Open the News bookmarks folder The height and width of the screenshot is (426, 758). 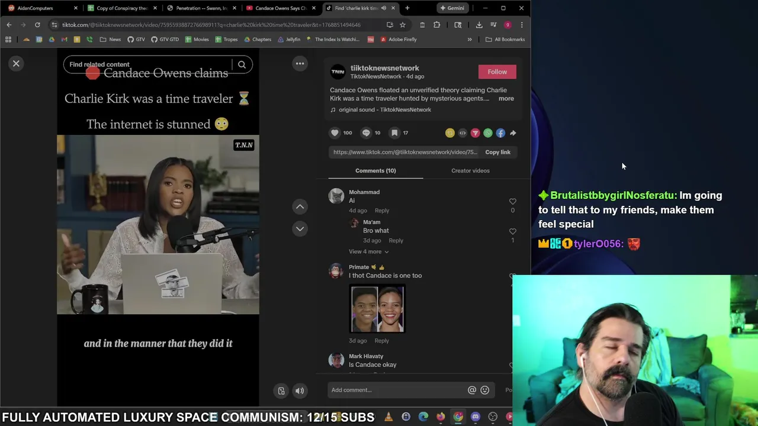click(110, 40)
